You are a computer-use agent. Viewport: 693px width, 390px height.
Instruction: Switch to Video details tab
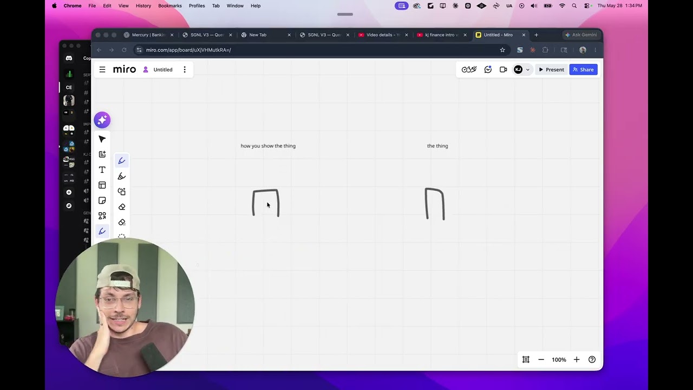[383, 35]
